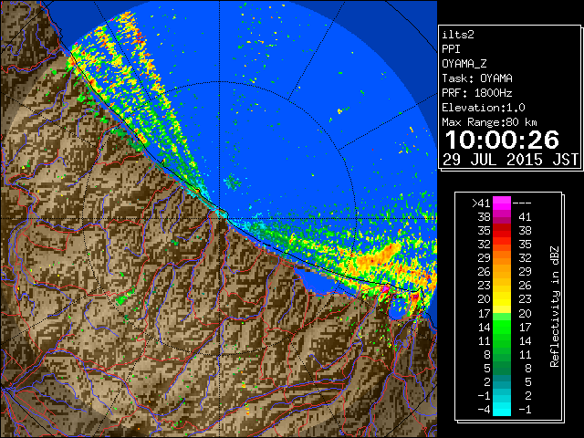584x438 pixels.
Task: Click the 'Task: OYAMA' line
Action: (x=477, y=78)
